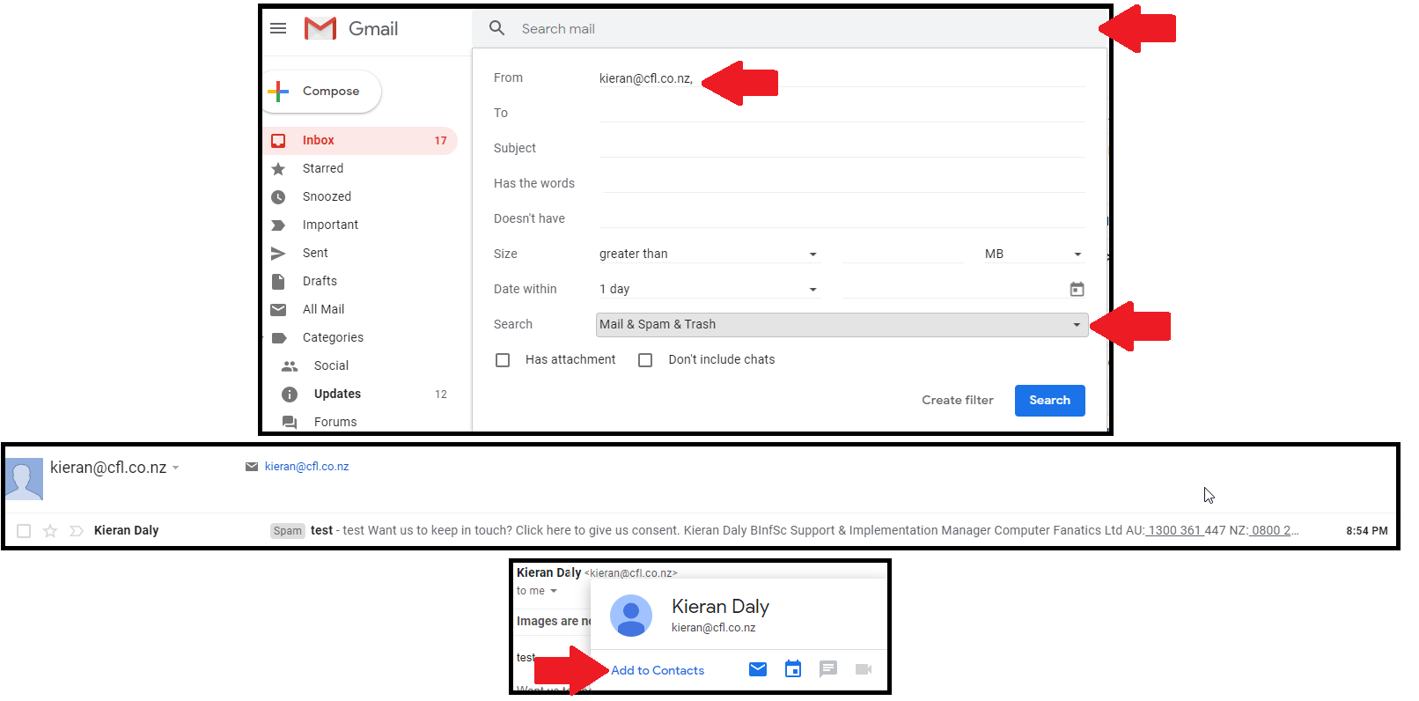Open All Mail folder
Viewport: 1419px width, 701px height.
tap(323, 309)
